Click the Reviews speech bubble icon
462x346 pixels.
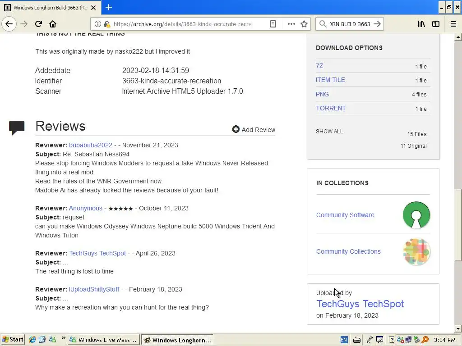[x=17, y=127]
